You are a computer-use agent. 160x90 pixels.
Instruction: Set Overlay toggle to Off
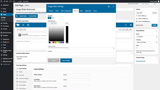pos(53,18)
